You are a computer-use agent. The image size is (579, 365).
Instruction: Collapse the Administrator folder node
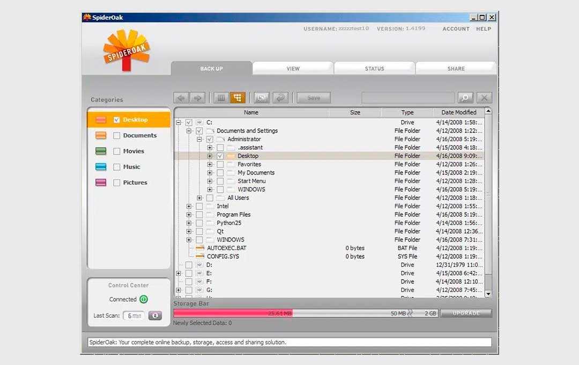199,140
